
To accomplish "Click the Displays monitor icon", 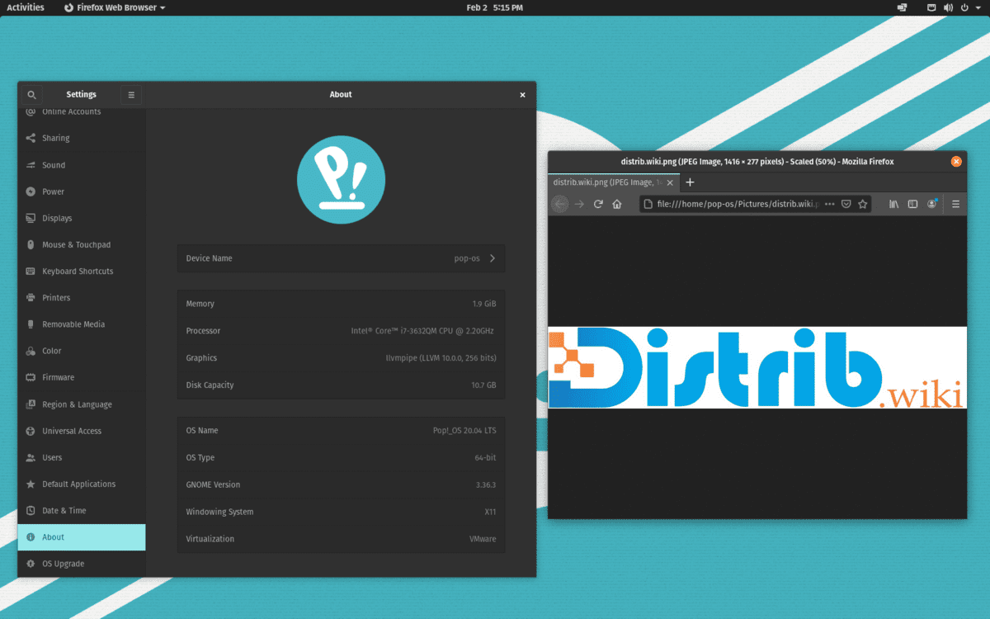I will 31,218.
